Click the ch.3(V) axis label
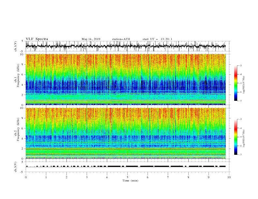Image resolution: width=258 pixels, height=199 pixels. (16, 167)
